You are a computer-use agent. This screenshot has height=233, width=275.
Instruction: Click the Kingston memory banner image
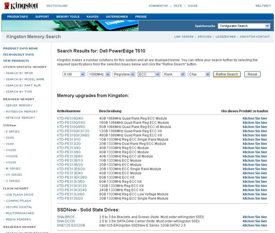70,26
